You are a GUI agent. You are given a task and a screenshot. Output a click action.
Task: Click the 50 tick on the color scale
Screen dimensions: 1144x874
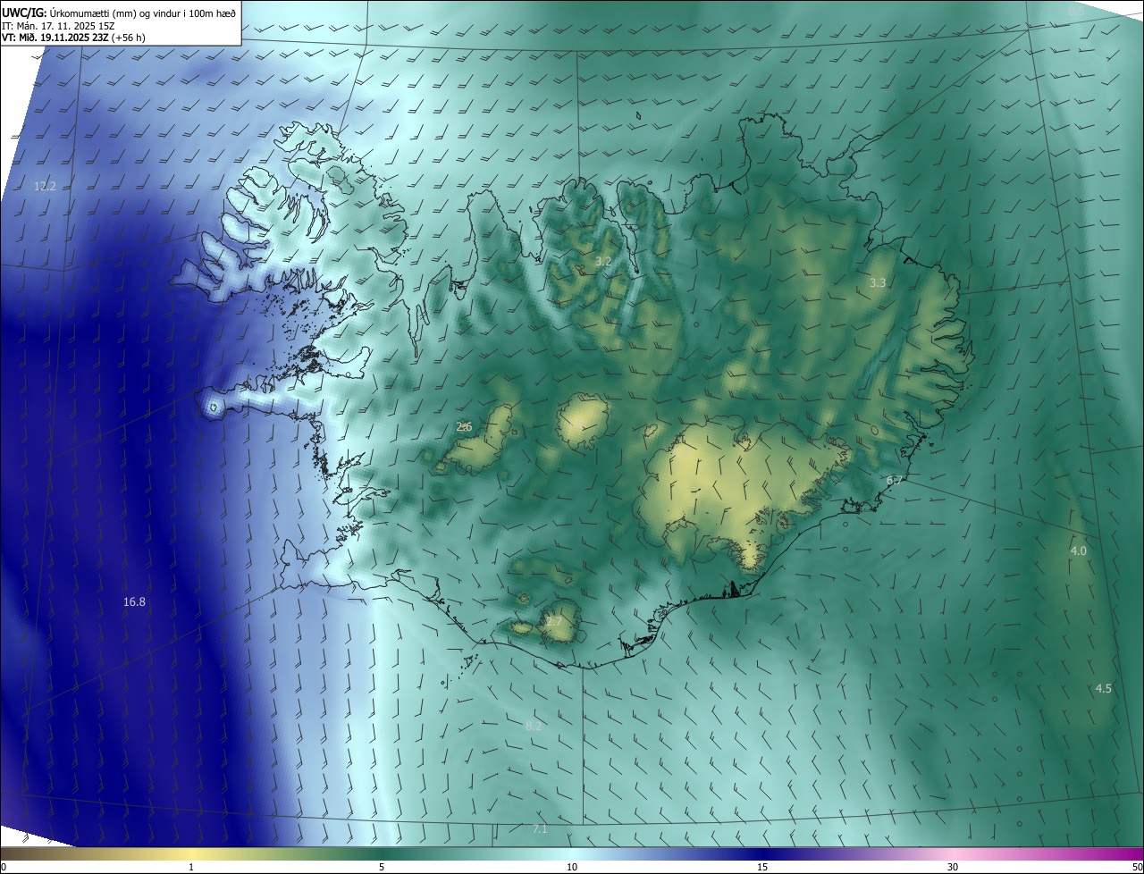(1137, 867)
